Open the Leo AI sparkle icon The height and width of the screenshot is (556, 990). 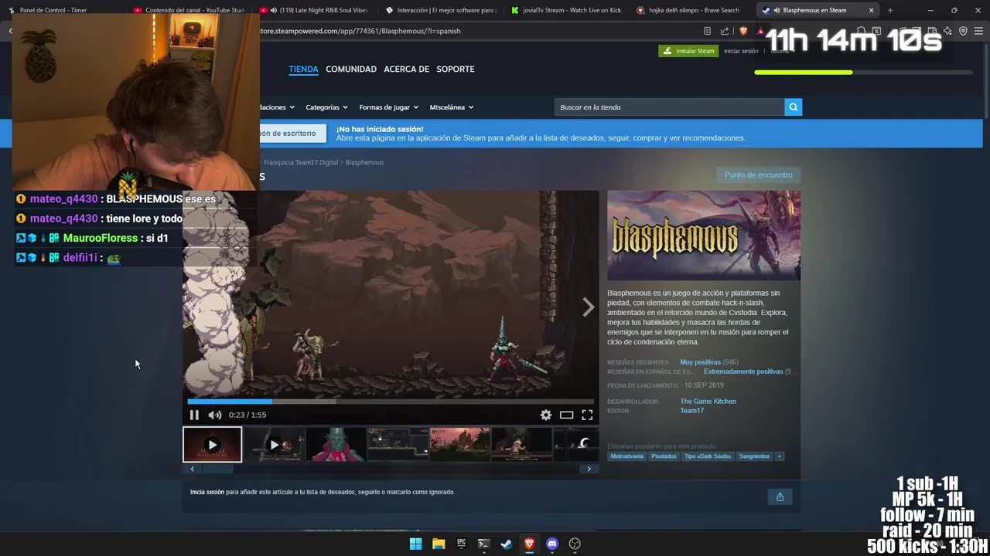(x=947, y=31)
